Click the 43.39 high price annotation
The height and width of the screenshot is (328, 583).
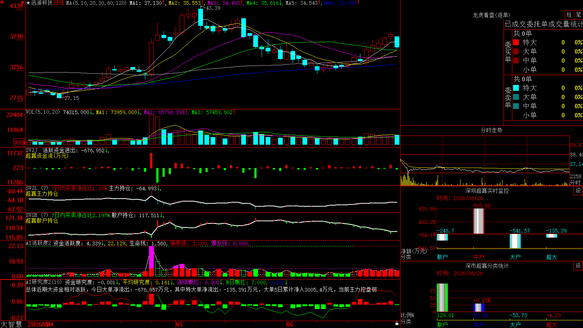pyautogui.click(x=213, y=8)
